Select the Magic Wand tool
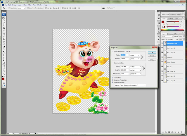 (4, 25)
